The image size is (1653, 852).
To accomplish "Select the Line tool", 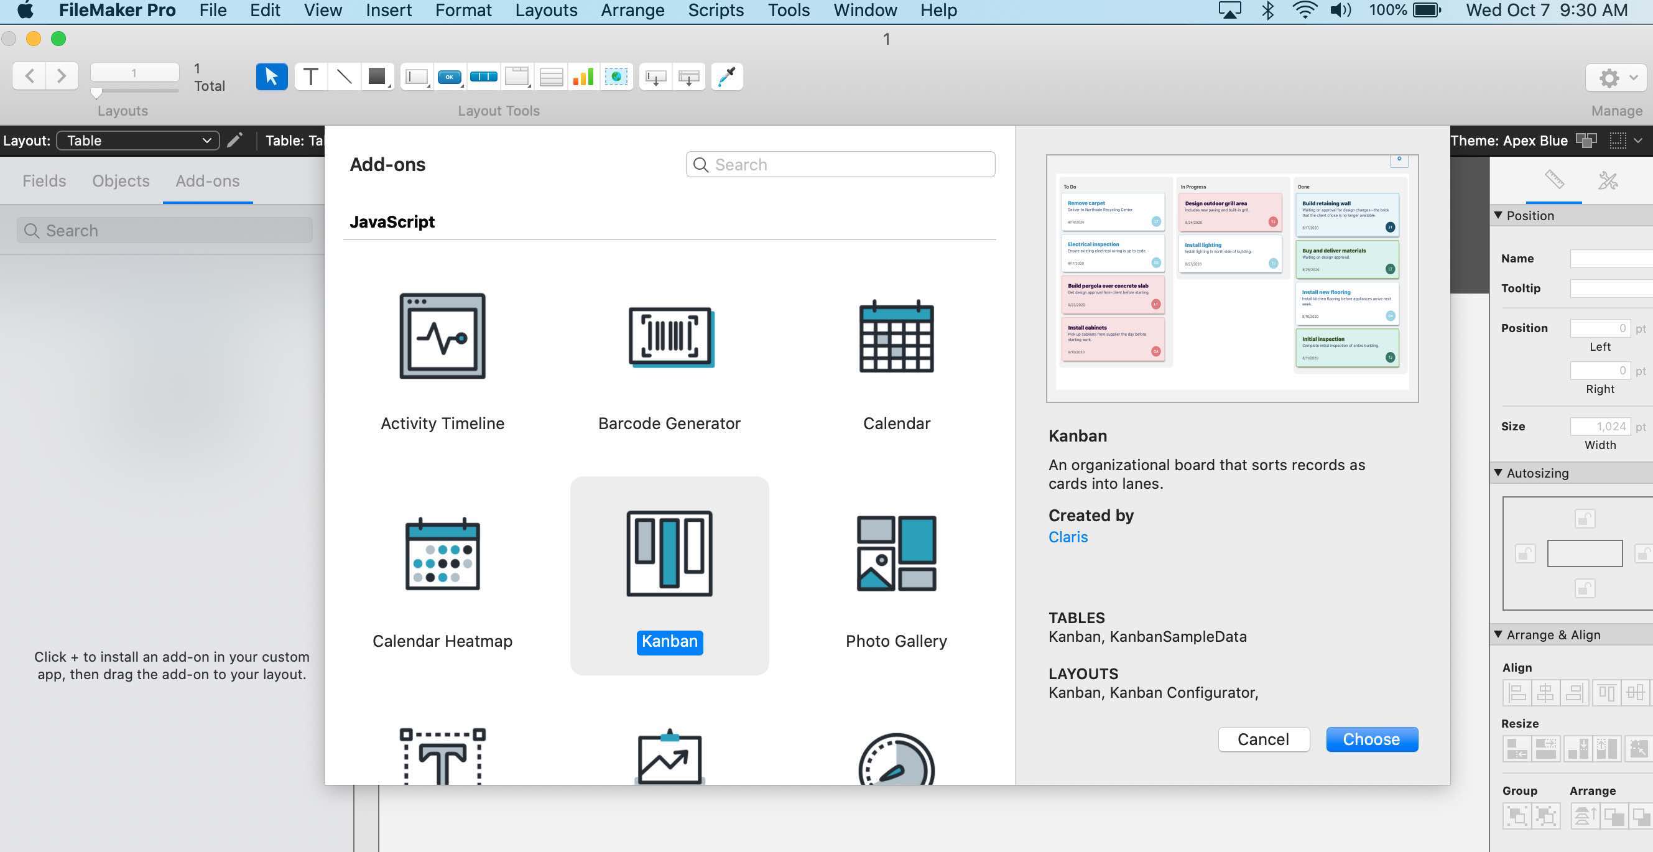I will point(344,77).
